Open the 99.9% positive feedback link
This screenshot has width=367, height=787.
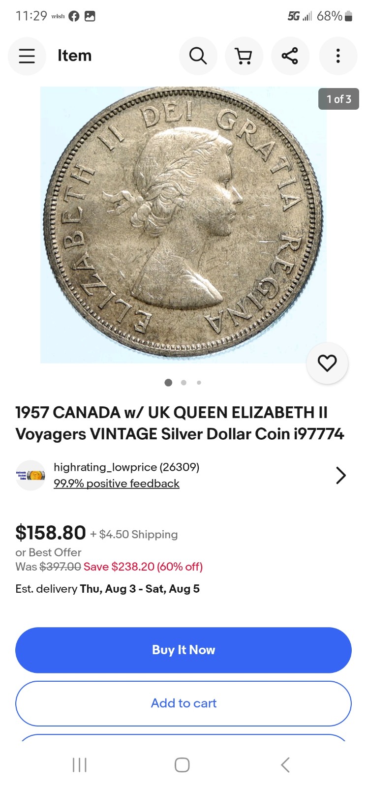pyautogui.click(x=117, y=484)
